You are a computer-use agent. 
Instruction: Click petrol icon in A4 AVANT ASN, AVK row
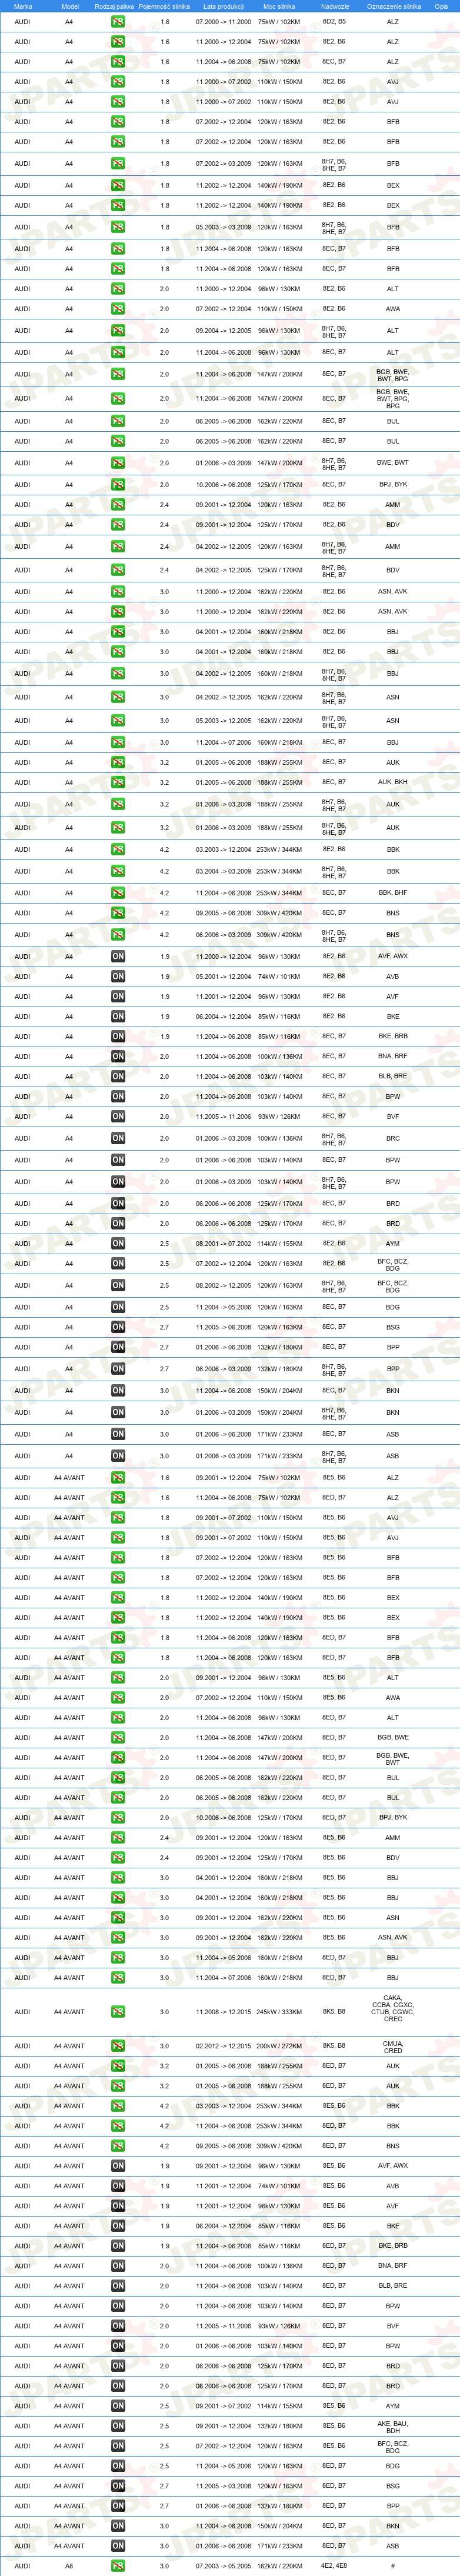tap(118, 1937)
